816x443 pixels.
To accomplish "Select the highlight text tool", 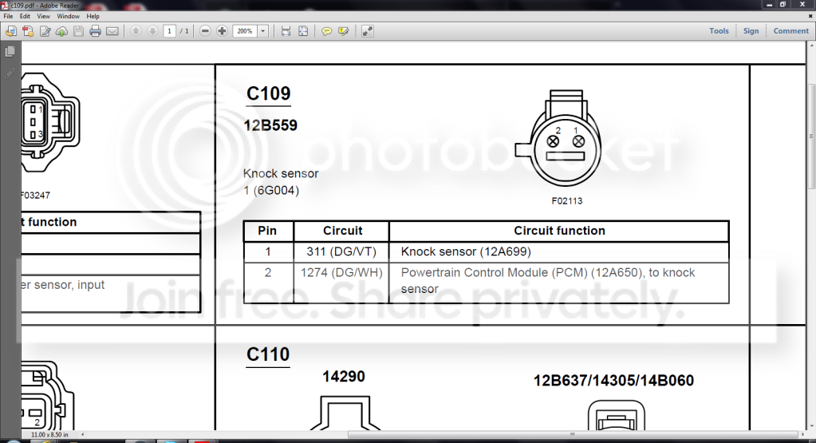I will (x=343, y=31).
